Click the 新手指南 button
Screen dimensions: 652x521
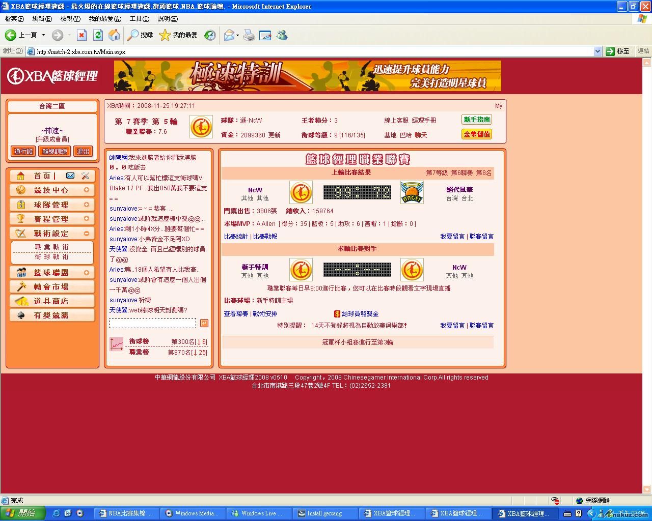tap(477, 120)
